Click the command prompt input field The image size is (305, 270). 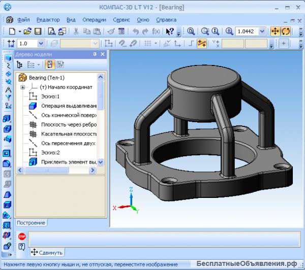tap(164, 240)
